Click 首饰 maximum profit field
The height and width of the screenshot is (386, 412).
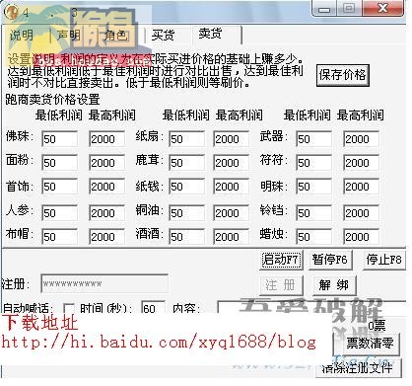(106, 187)
